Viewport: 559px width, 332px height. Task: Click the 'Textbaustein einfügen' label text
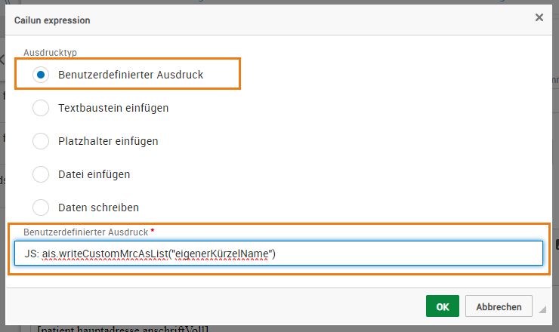(113, 108)
